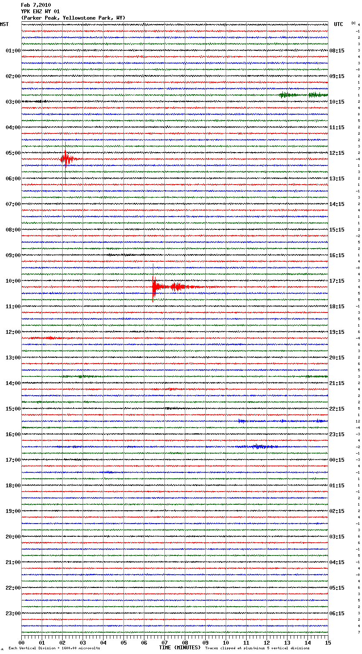Image resolution: width=362 pixels, height=654 pixels.
Task: Click the '10:00' MST time label
Action: pyautogui.click(x=13, y=281)
